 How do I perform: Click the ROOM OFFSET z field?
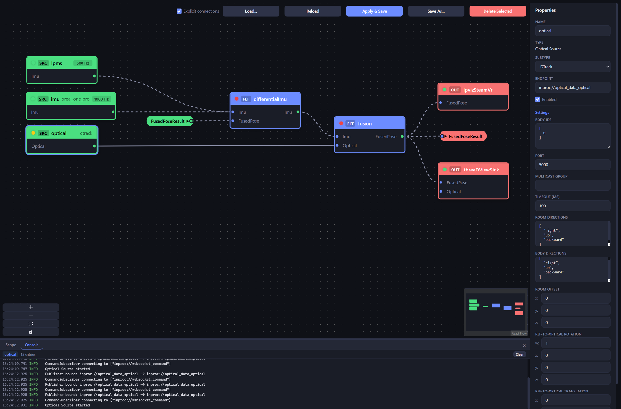point(576,322)
